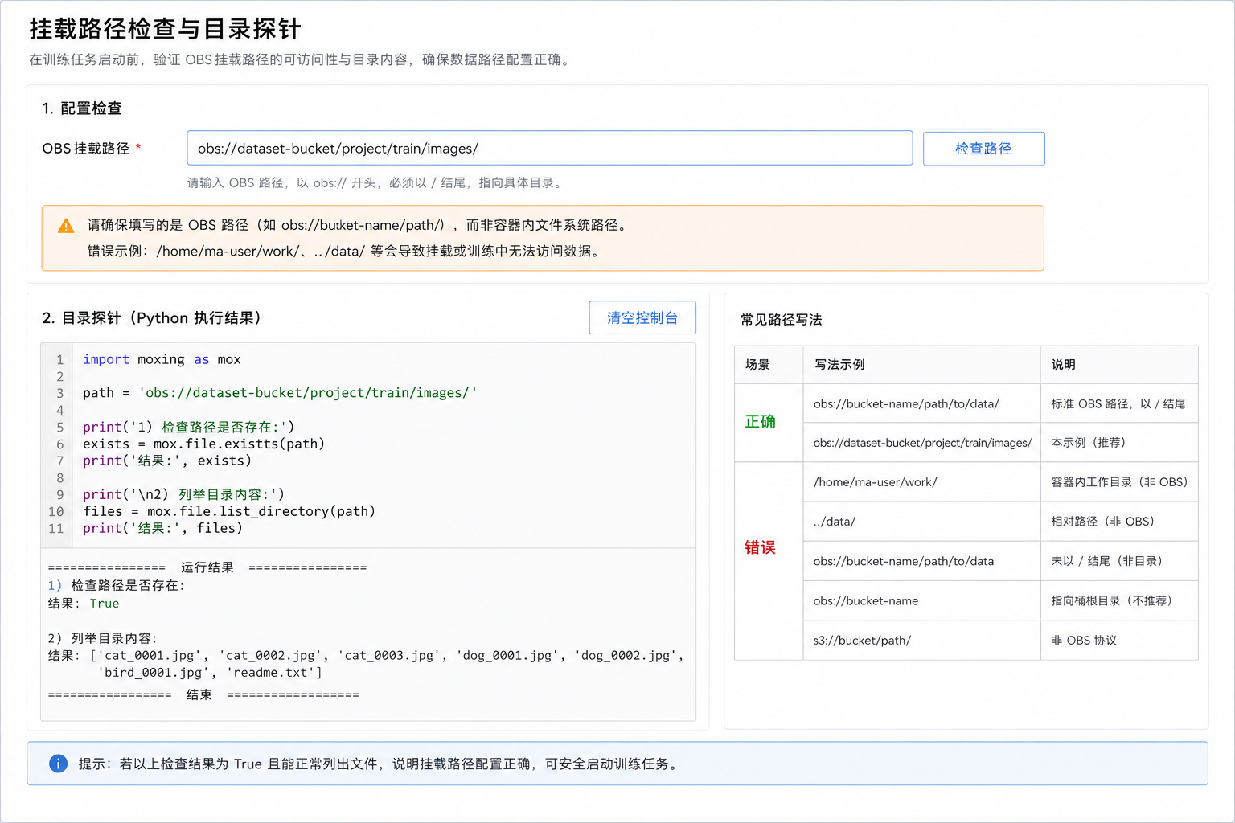Click the 错误示例 warning line
1235x823 pixels.
(345, 251)
